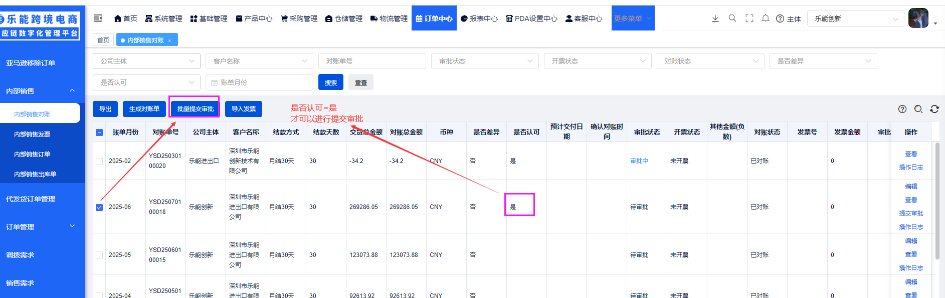
Task: Open the 审批状态 filter dropdown
Action: (x=485, y=61)
